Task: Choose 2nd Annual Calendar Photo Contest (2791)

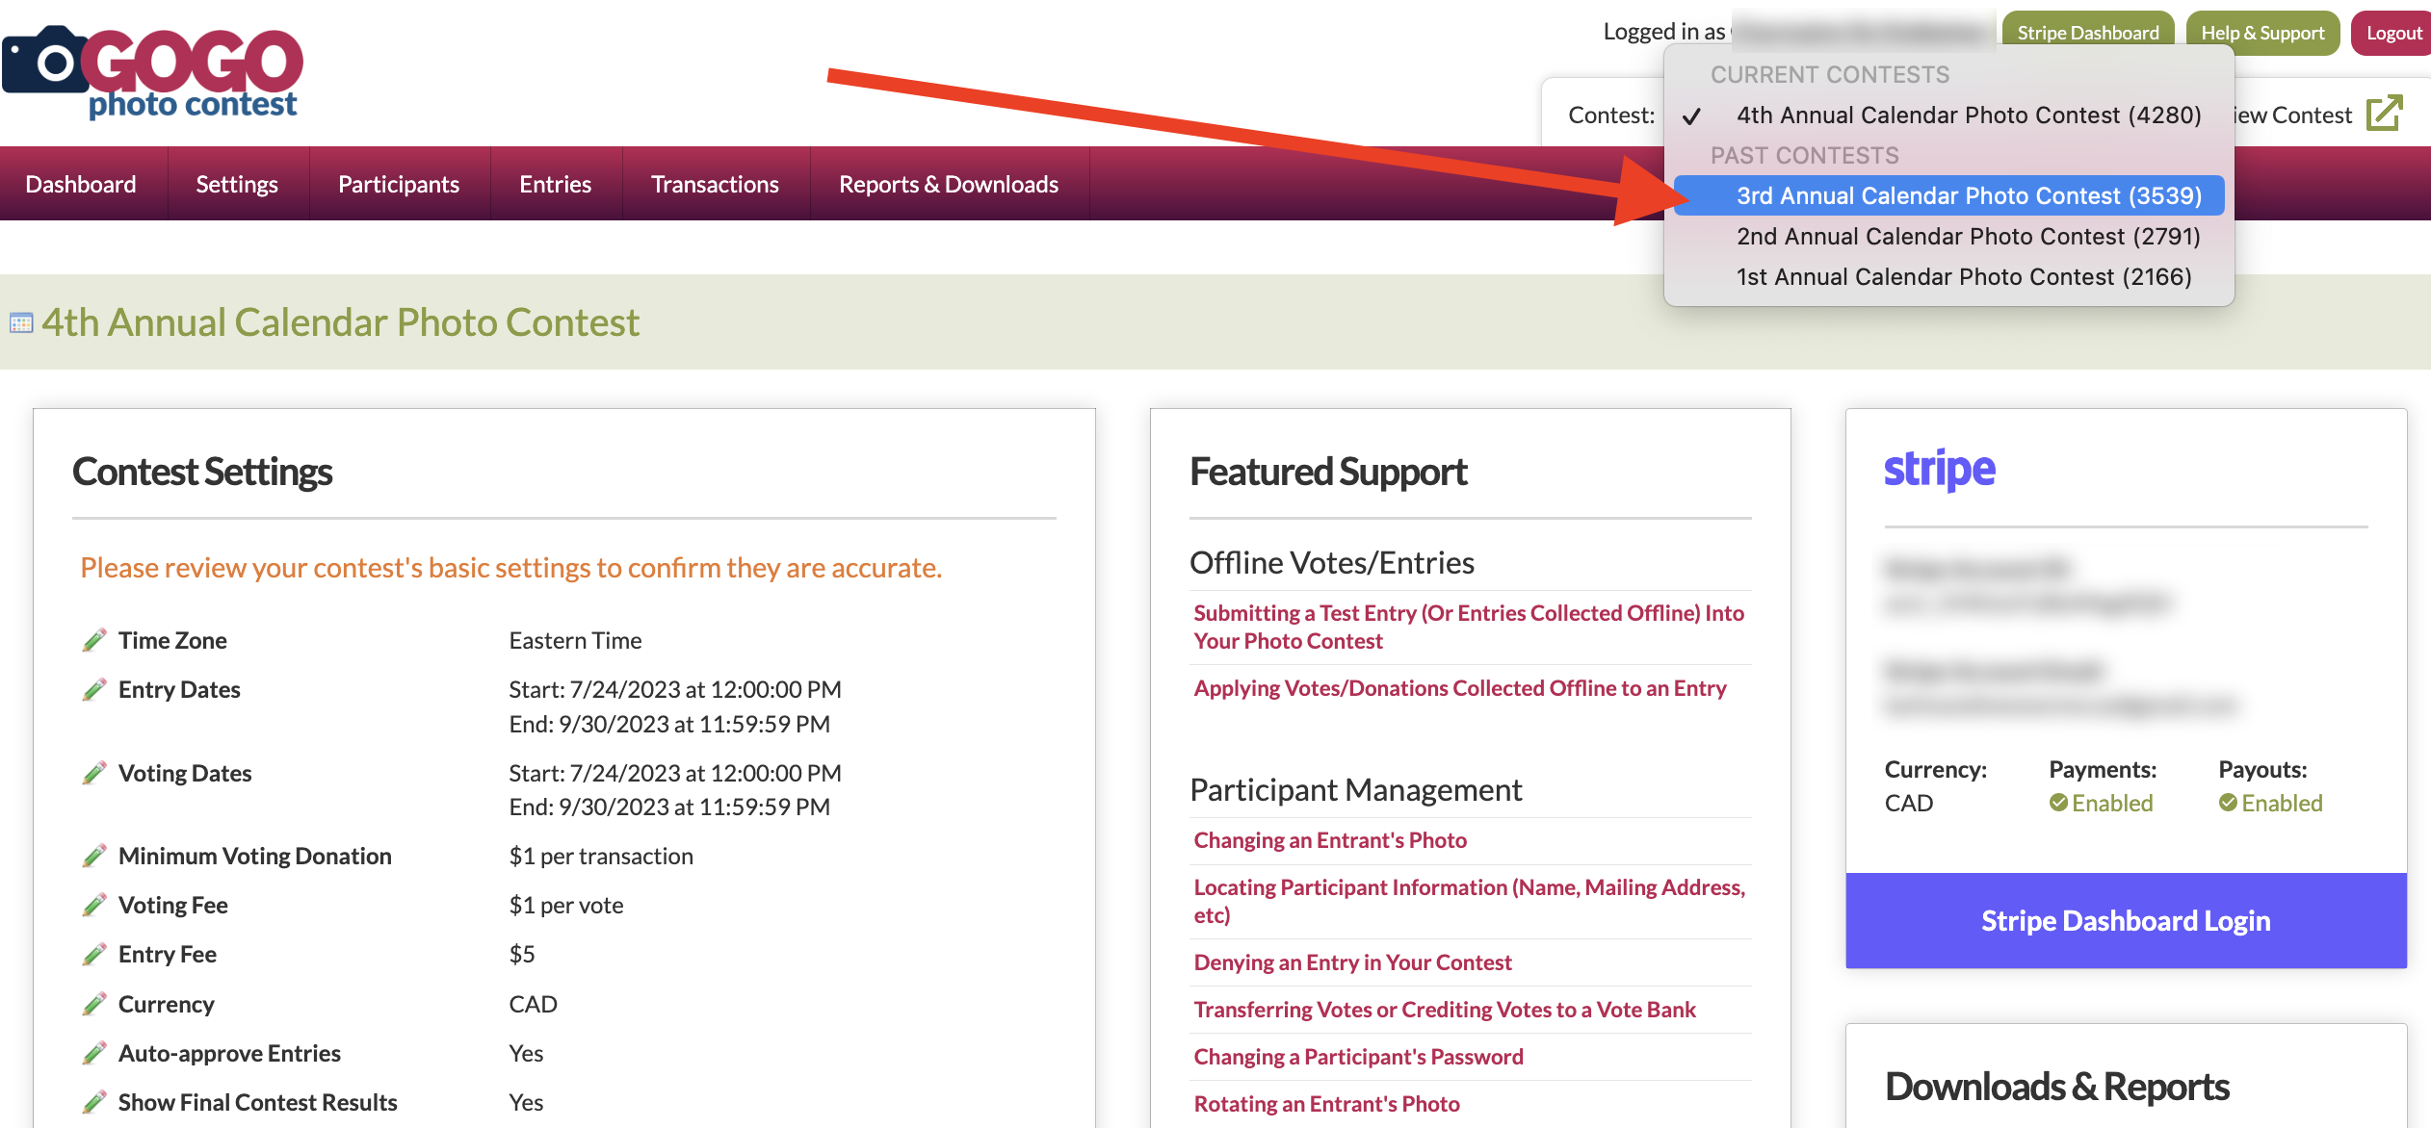Action: [1968, 236]
